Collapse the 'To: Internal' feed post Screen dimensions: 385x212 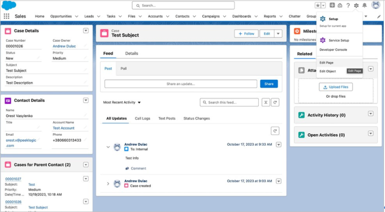(x=108, y=147)
